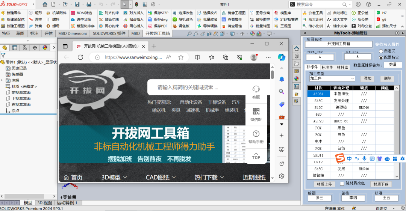
Task: Expand the 注解 tree node
Action: [2, 80]
